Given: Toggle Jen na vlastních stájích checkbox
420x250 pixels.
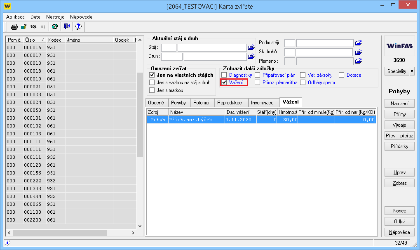Looking at the screenshot, I should (x=152, y=75).
